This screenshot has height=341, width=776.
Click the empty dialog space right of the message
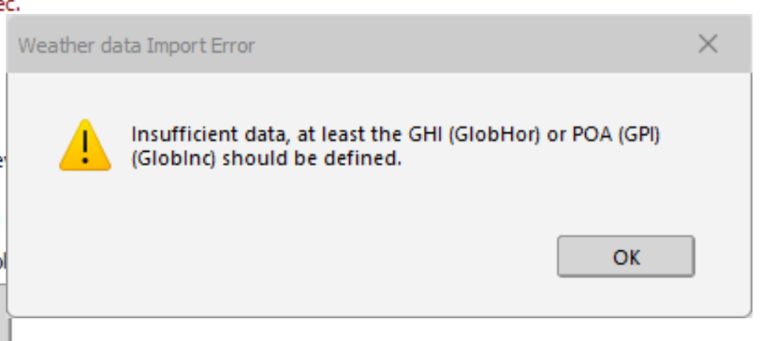[706, 147]
